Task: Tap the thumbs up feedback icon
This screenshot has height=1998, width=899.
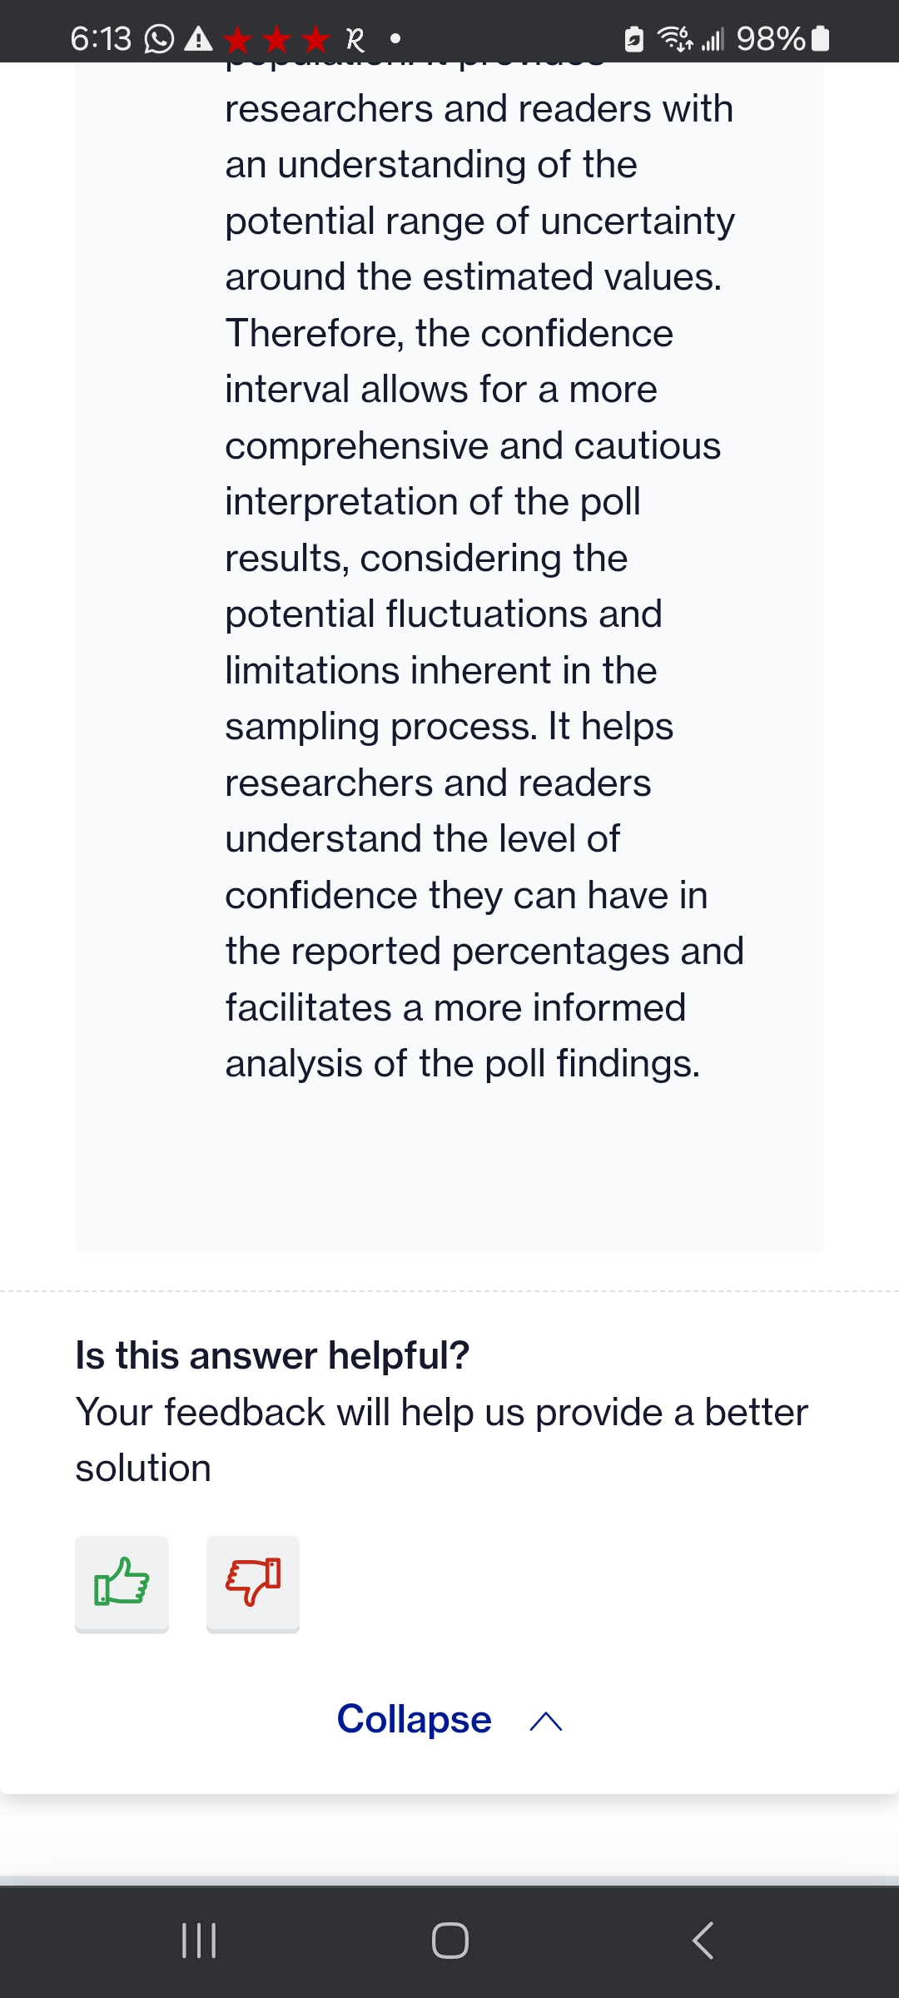Action: coord(121,1583)
